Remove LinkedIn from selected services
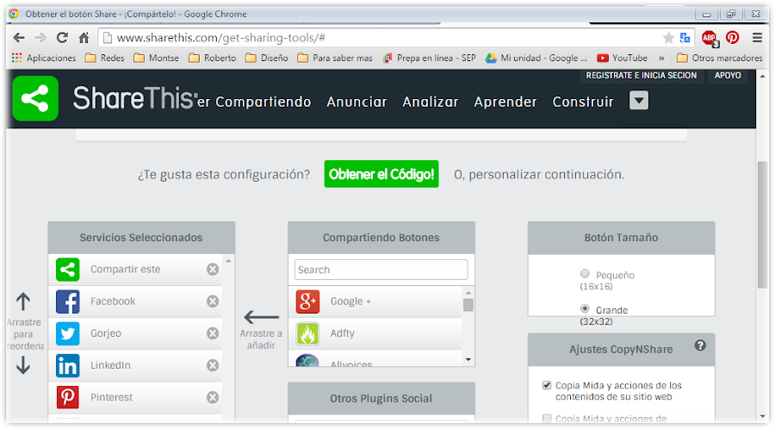Screen dimensions: 775x429 tap(213, 365)
